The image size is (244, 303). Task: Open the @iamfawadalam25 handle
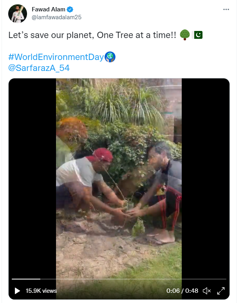(x=56, y=17)
